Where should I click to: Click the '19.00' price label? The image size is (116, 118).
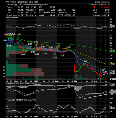(x=30, y=44)
